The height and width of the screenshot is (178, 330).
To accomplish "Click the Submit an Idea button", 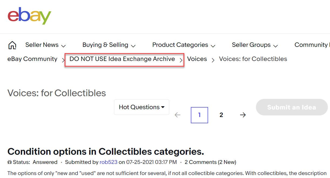I will point(291,107).
